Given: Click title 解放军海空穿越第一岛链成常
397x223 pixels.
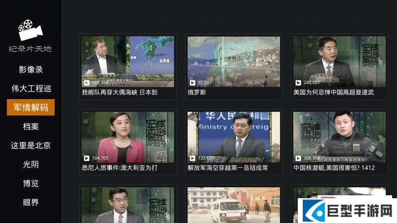Looking at the screenshot, I should 228,167.
